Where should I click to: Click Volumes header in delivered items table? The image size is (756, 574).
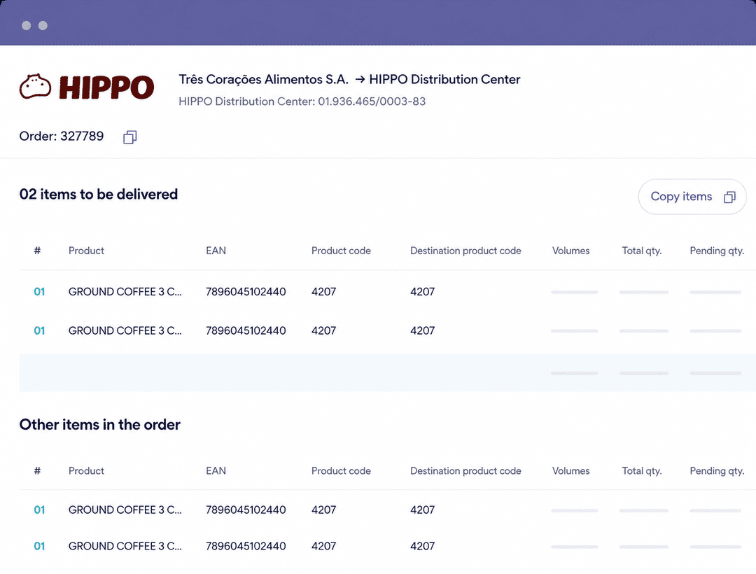pos(571,251)
